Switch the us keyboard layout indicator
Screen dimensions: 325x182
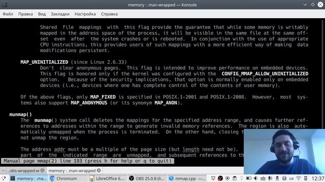291,178
